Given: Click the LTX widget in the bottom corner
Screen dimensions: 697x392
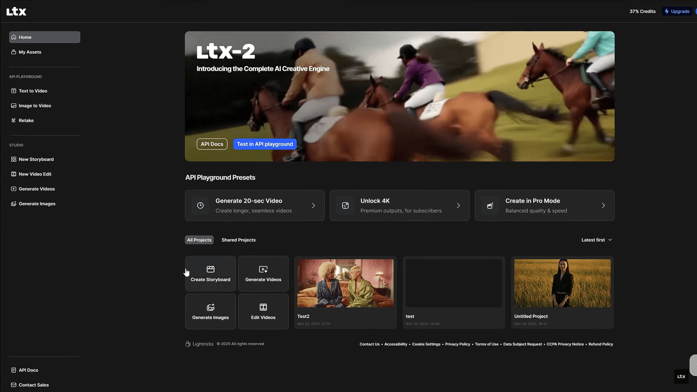Looking at the screenshot, I should [681, 377].
